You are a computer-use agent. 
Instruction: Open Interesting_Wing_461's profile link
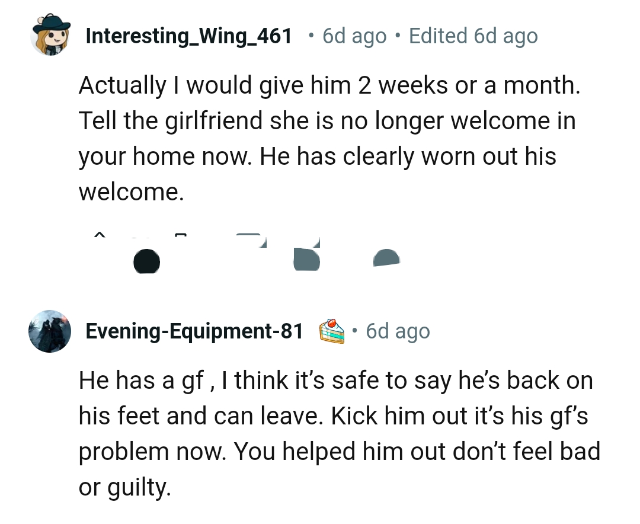190,36
